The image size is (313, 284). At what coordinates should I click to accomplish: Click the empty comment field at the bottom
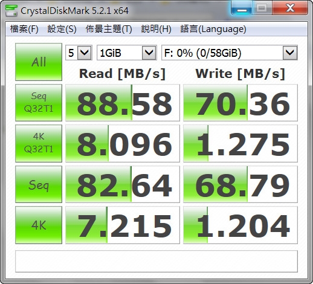point(156,261)
